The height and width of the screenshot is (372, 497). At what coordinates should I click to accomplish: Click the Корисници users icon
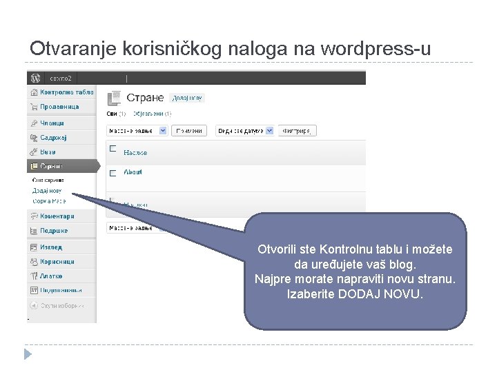click(34, 262)
